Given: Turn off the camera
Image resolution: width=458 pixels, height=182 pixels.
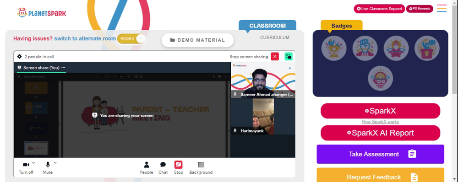Looking at the screenshot, I should click(26, 168).
